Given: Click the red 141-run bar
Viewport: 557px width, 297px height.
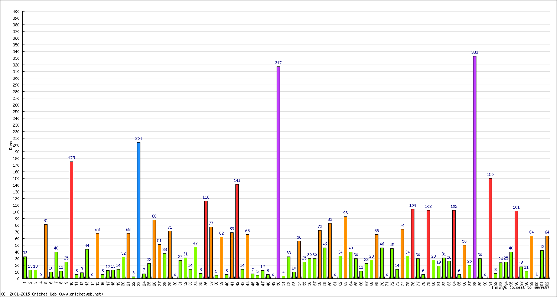Looking at the screenshot, I should click(x=237, y=231).
